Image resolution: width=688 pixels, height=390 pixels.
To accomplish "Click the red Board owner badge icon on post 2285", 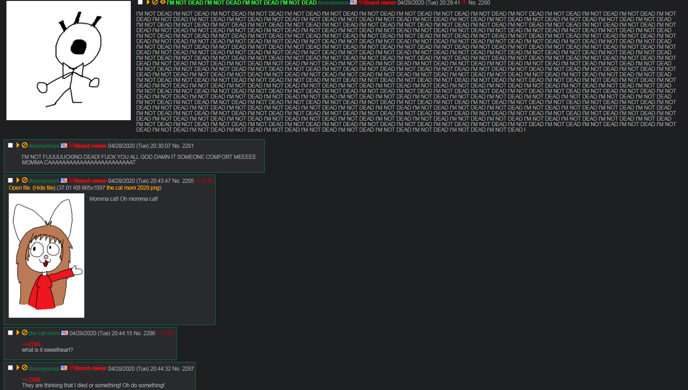I will tap(71, 180).
